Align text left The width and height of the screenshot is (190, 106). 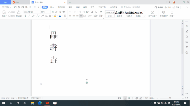70,16
